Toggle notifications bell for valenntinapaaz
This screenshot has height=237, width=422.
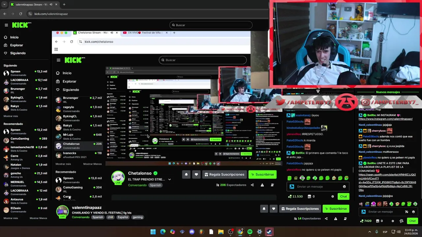pos(264,209)
